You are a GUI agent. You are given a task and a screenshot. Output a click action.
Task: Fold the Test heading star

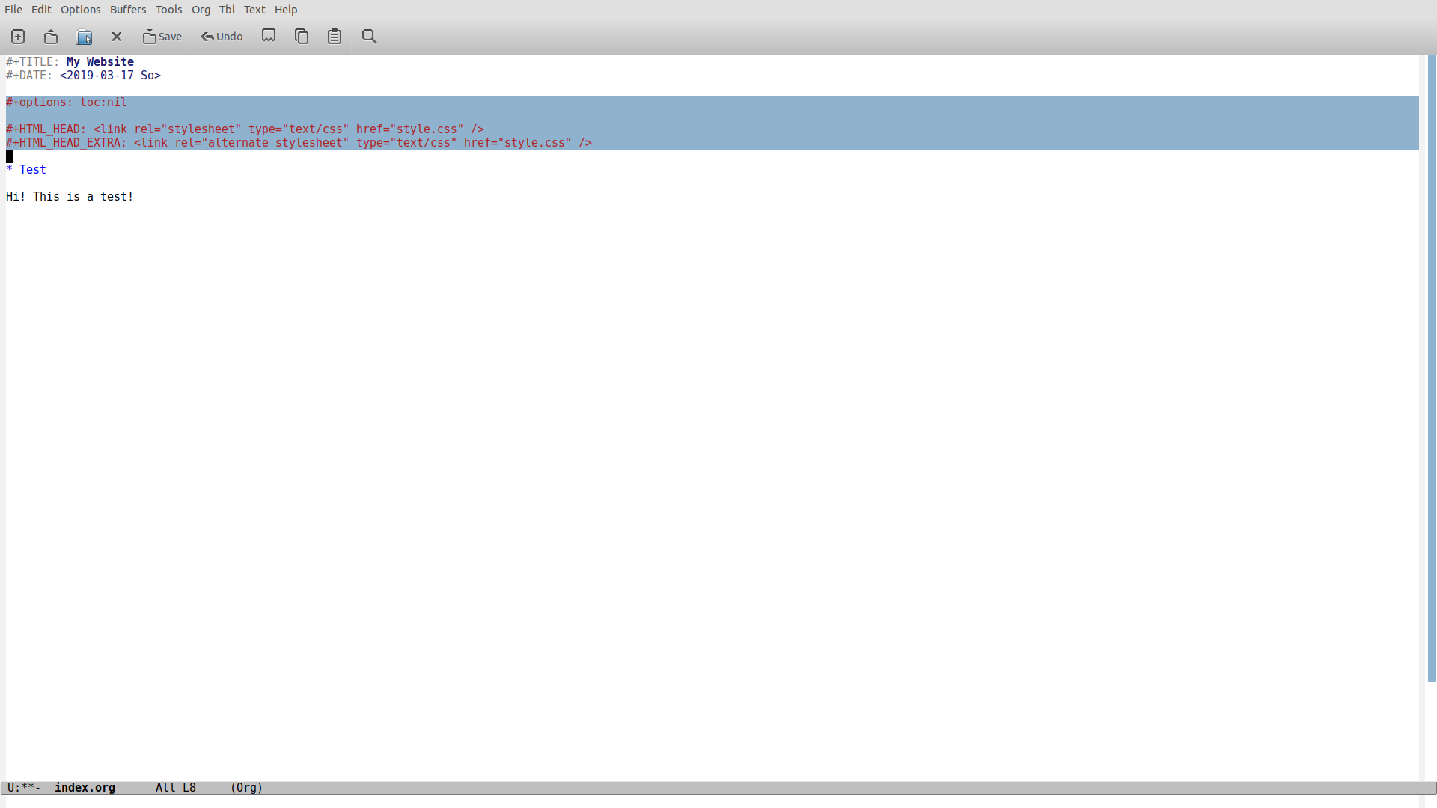pos(10,170)
